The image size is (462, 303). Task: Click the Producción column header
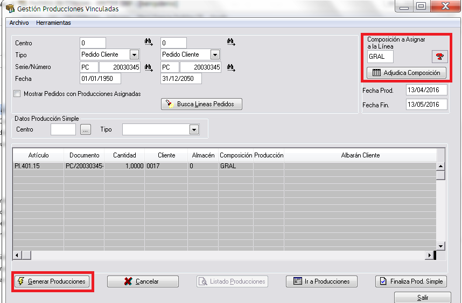tap(269, 155)
